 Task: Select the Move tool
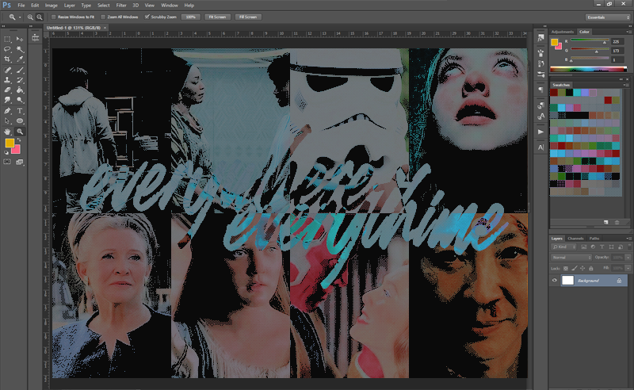pos(19,39)
